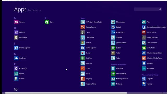Open the Sticky Notes icon
The height and width of the screenshot is (94, 167).
pyautogui.click(x=144, y=48)
